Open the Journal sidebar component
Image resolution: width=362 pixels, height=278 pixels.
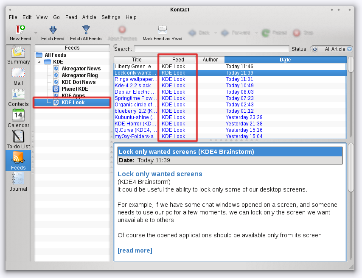18,182
